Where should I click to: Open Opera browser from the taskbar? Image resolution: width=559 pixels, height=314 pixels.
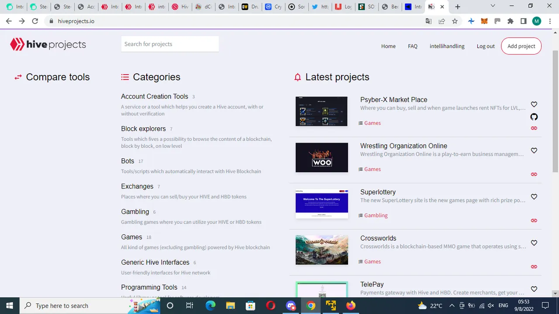[x=270, y=306]
